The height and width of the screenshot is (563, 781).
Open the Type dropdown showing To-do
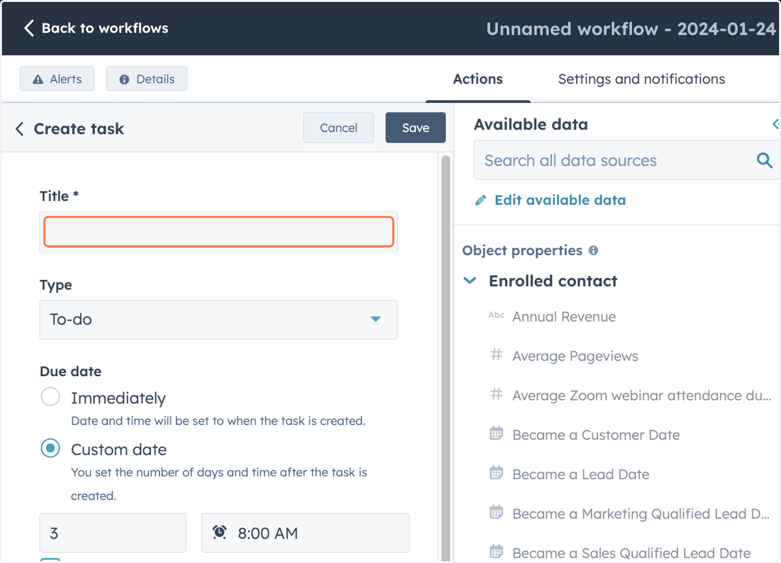point(218,320)
